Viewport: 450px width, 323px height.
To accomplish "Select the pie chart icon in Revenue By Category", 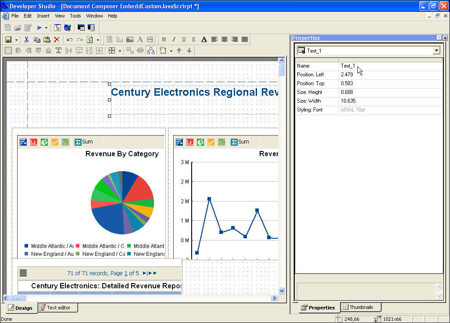I will pos(44,142).
